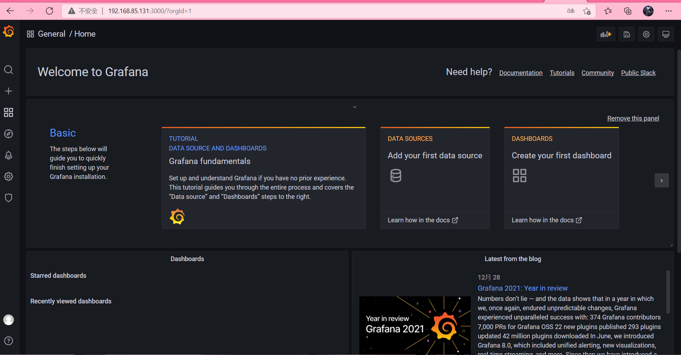Viewport: 681px width, 355px height.
Task: Click the browser address bar URL
Action: click(149, 11)
